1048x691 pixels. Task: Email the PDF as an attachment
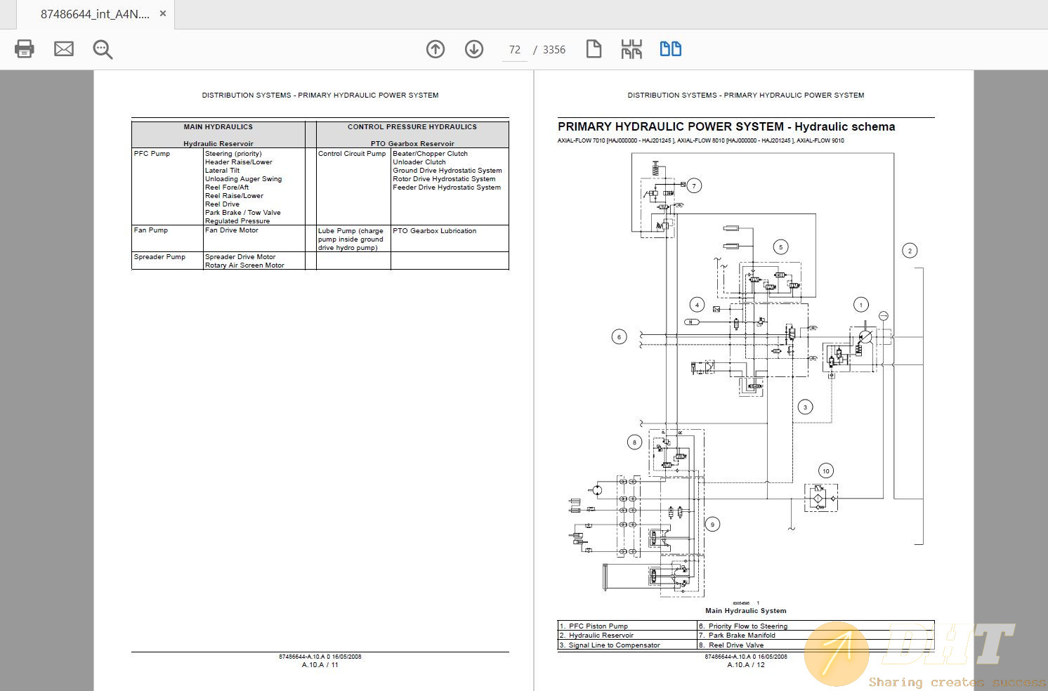click(63, 49)
